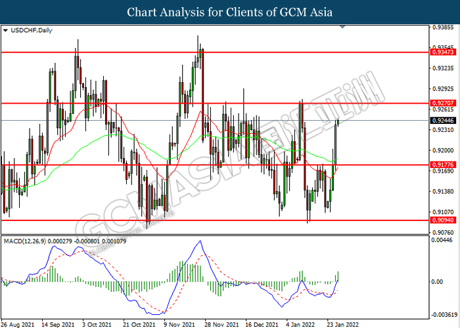Click the 'USDCHF,Daily' chart label
This screenshot has height=328, width=460.
[x=32, y=30]
